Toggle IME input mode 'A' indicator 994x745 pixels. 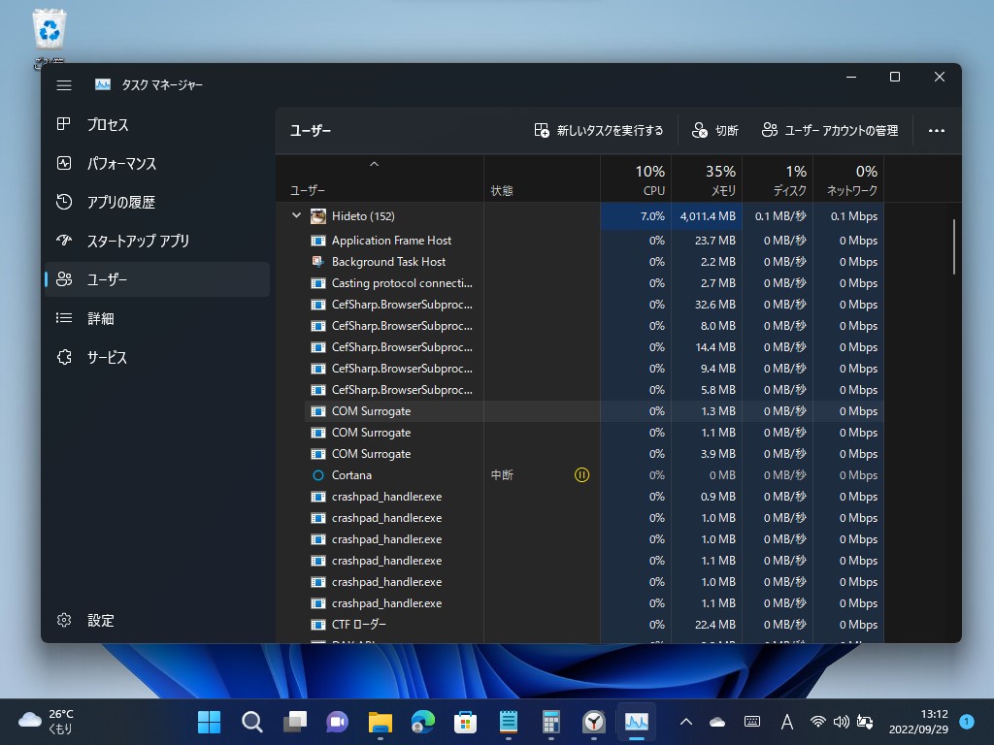pos(786,722)
